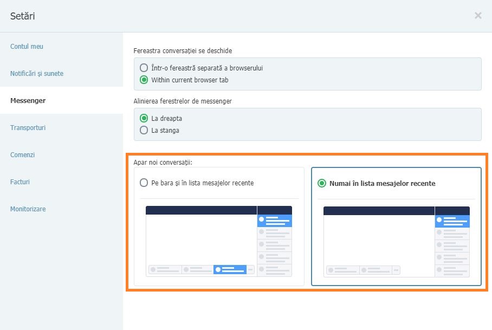The width and height of the screenshot is (492, 330).
Task: Select La dreapta alignment
Action: click(x=144, y=118)
